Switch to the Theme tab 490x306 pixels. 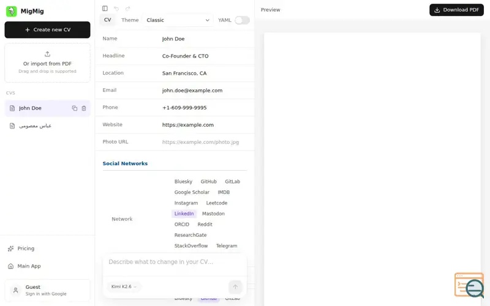[x=130, y=20]
